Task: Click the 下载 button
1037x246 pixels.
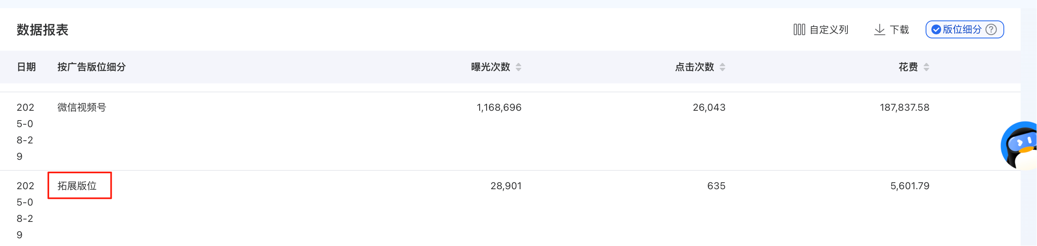Action: click(x=892, y=29)
